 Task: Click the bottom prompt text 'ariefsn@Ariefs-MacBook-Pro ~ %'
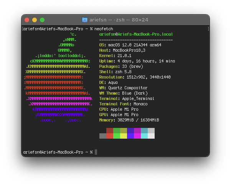point(58,152)
